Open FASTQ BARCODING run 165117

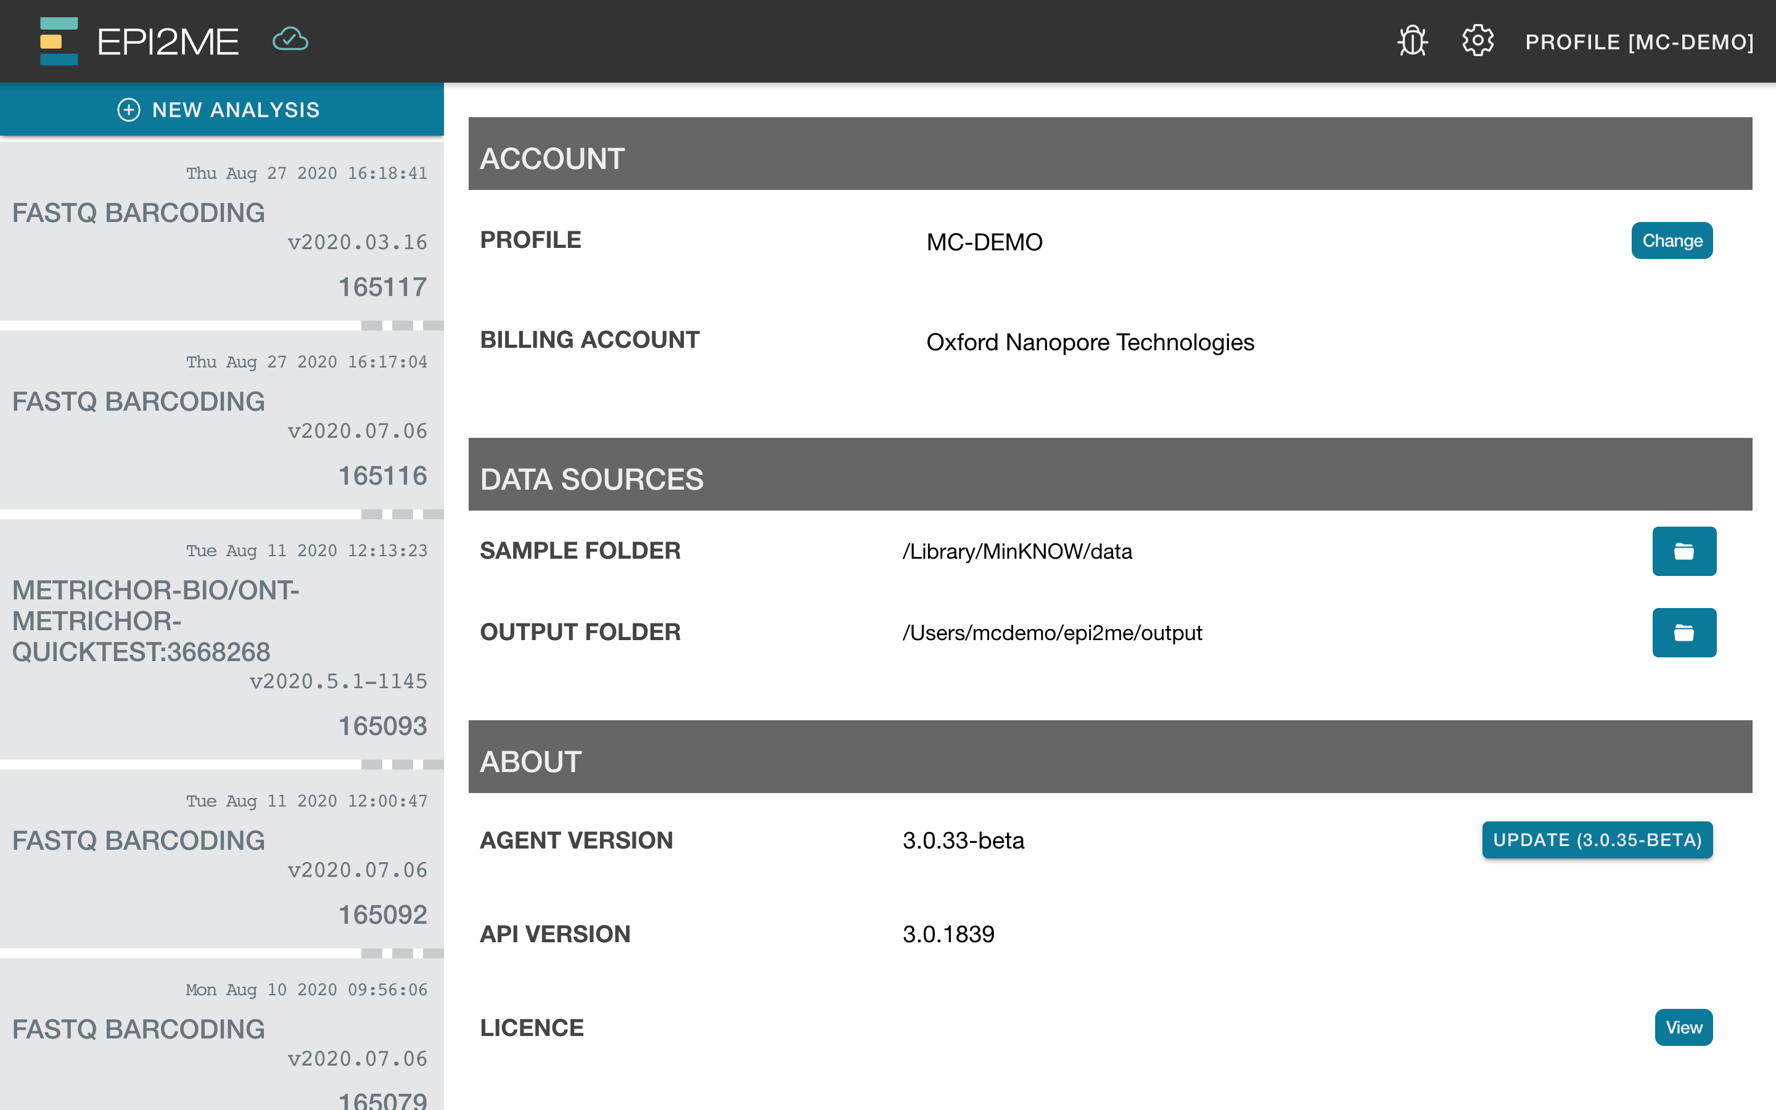pyautogui.click(x=221, y=232)
